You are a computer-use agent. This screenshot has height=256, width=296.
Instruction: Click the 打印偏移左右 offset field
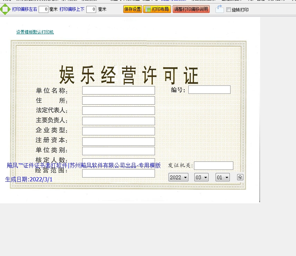pos(44,9)
